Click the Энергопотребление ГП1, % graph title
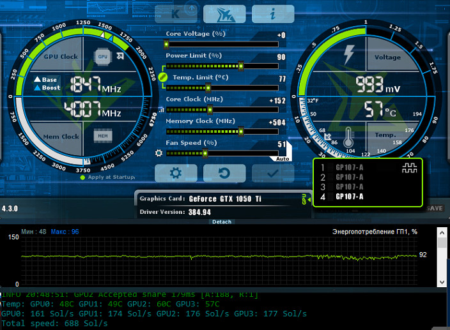This screenshot has width=450, height=330. pos(375,232)
